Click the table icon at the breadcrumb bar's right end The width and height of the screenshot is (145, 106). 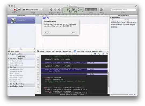(107, 51)
